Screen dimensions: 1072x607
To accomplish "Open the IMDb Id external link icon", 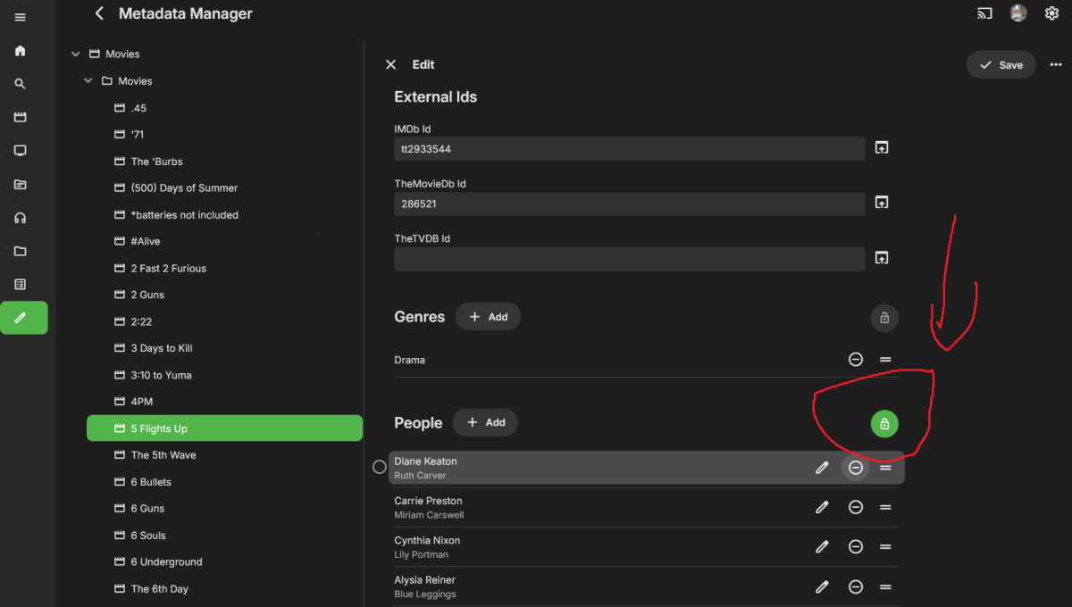I will coord(882,148).
